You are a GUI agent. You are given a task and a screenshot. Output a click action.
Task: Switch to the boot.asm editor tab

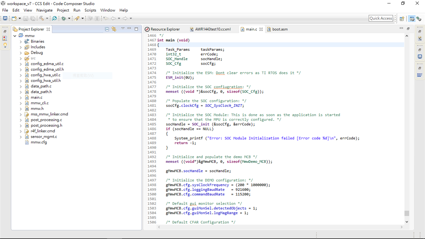coord(280,29)
